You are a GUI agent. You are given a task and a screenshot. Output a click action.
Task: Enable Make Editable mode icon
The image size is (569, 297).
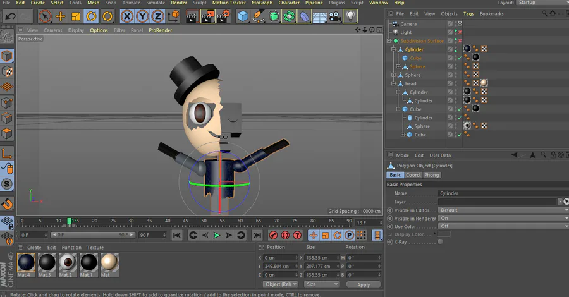coord(6,36)
